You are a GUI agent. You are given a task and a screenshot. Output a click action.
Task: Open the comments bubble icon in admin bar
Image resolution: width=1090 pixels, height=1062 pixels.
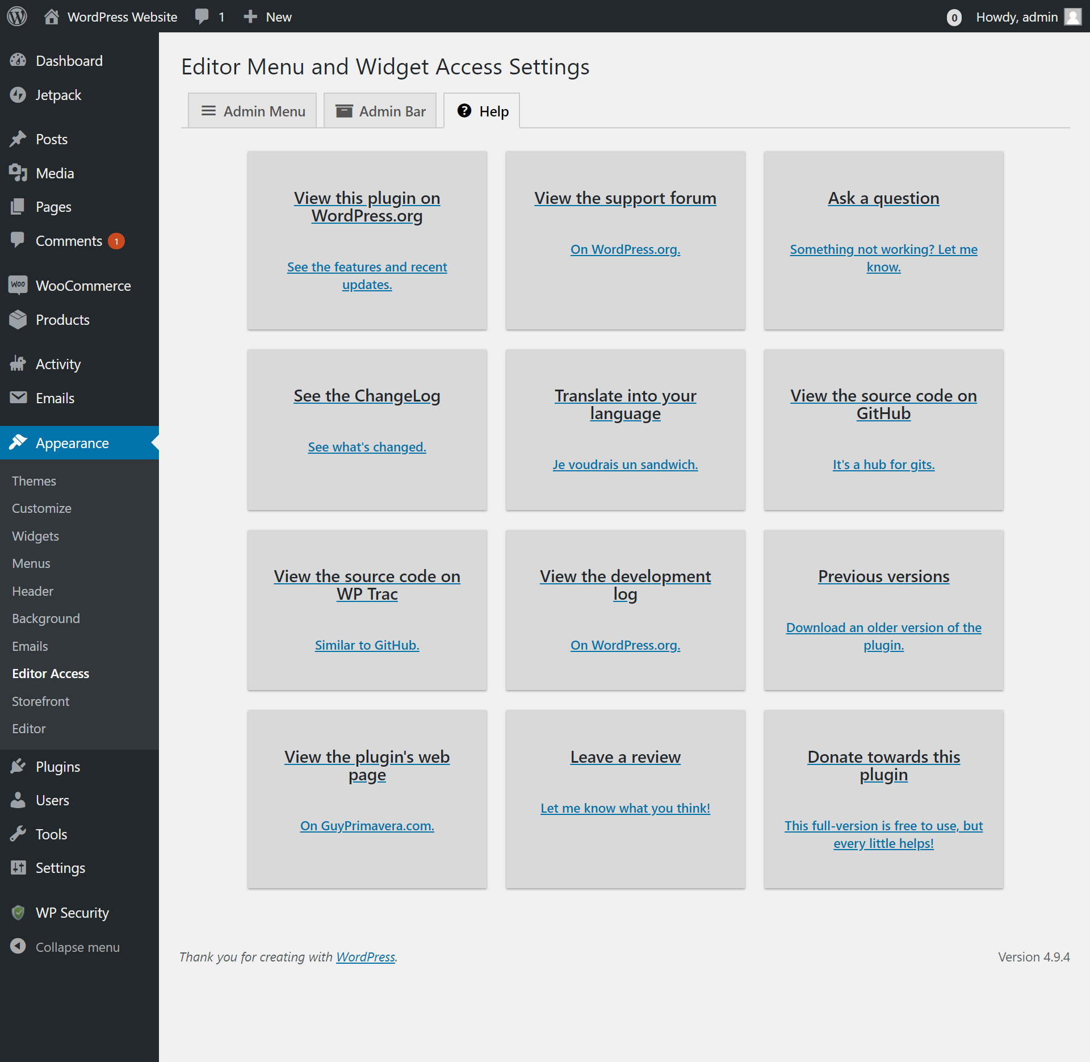[x=202, y=16]
